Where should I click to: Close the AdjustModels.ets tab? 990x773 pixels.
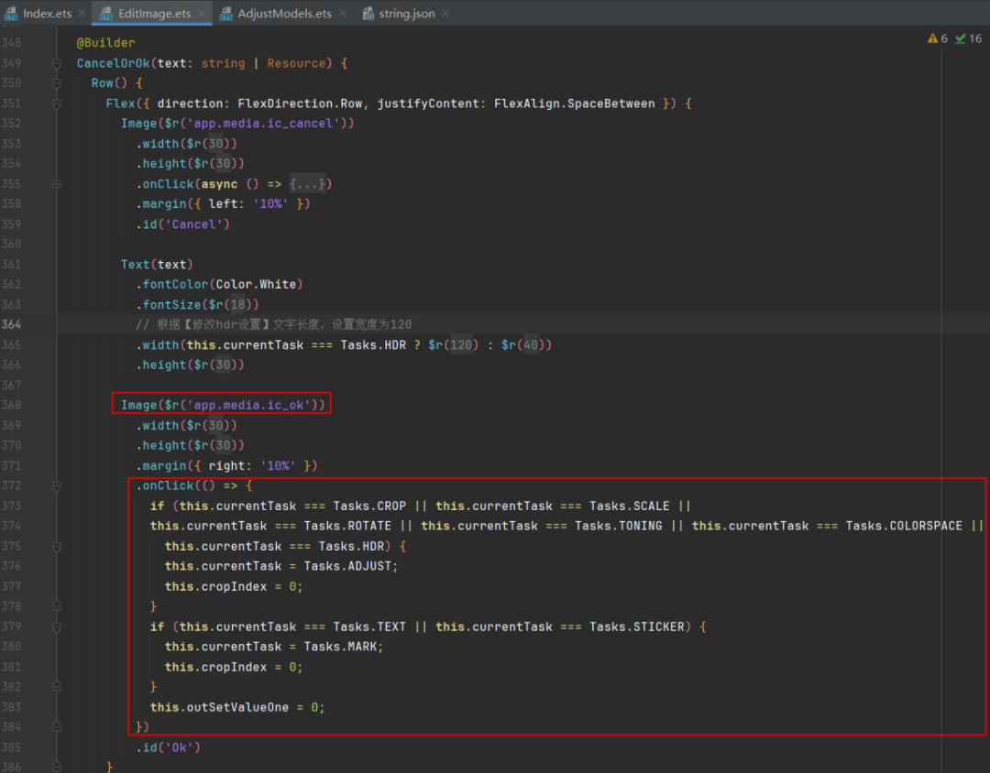342,14
